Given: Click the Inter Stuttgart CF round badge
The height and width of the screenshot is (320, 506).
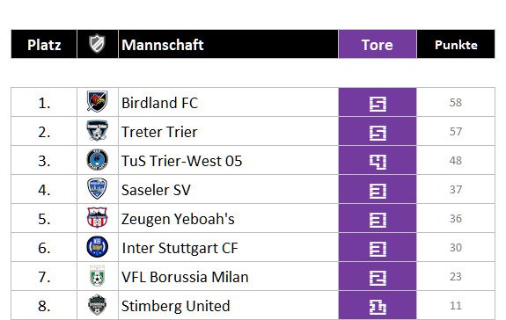Looking at the screenshot, I should 97,247.
